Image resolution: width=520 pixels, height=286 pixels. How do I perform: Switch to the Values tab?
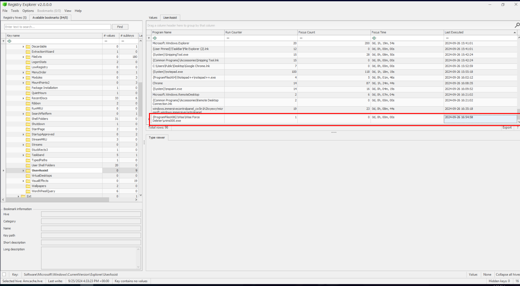(x=153, y=18)
